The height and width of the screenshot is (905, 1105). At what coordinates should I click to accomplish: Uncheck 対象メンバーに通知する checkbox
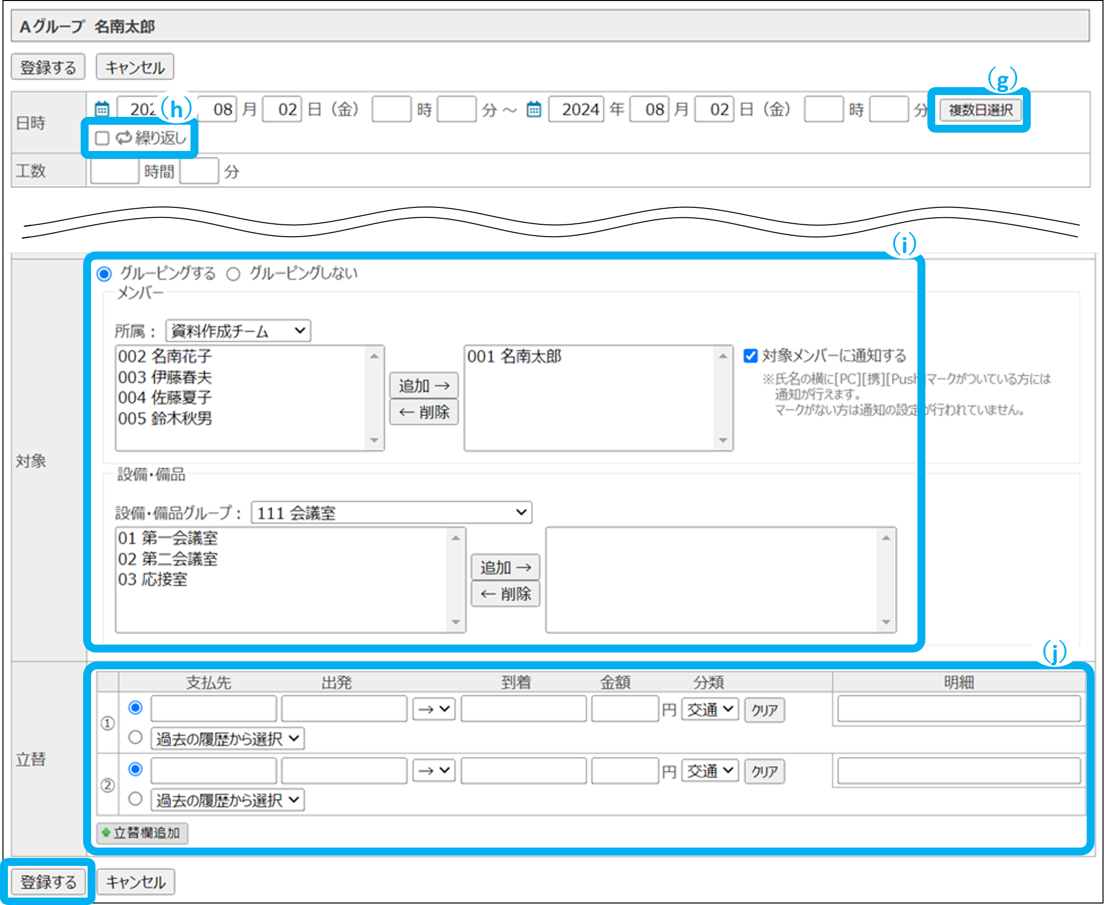click(750, 355)
